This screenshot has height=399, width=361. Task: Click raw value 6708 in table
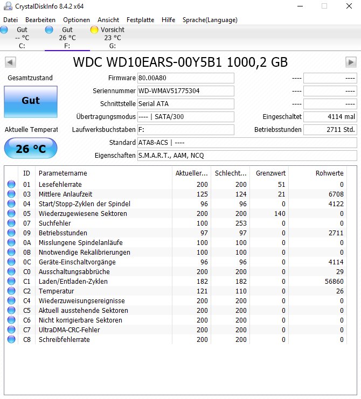(336, 194)
